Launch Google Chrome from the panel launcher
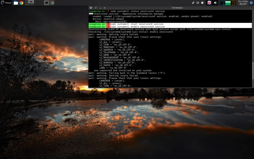The height and width of the screenshot is (159, 254). point(21,3)
